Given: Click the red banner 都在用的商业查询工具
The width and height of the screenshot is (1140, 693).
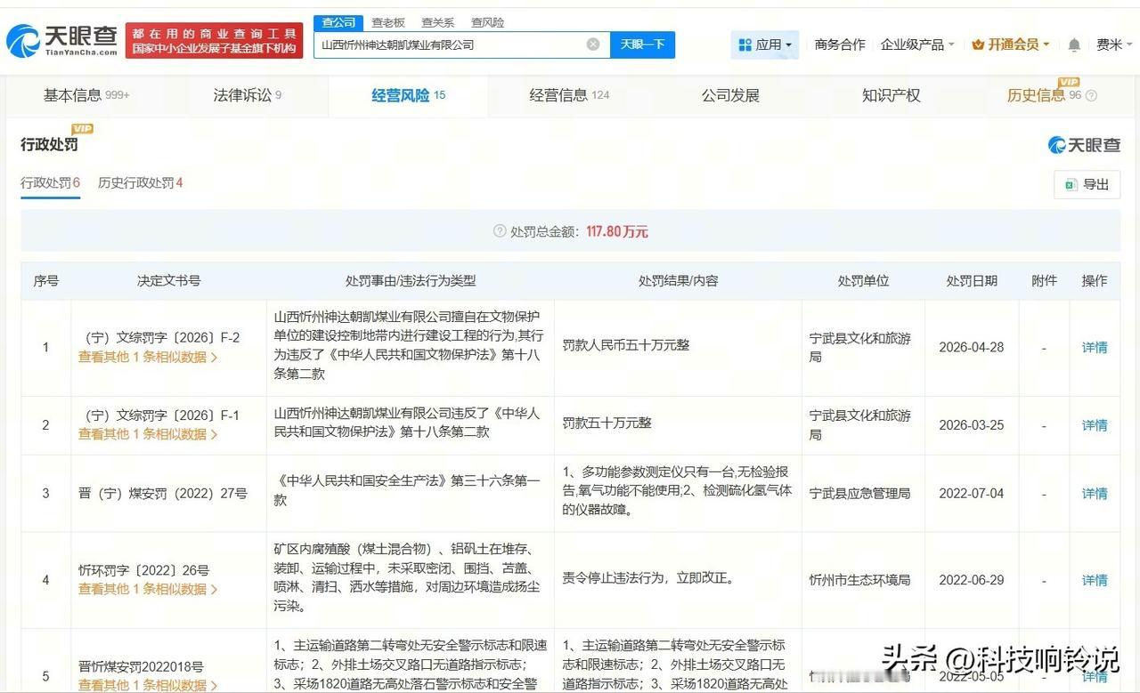Looking at the screenshot, I should tap(214, 41).
